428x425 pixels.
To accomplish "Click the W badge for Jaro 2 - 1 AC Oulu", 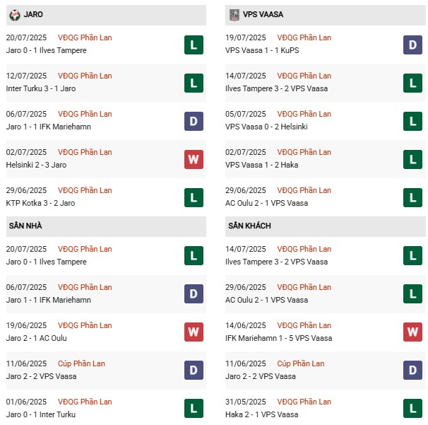I will tap(194, 332).
